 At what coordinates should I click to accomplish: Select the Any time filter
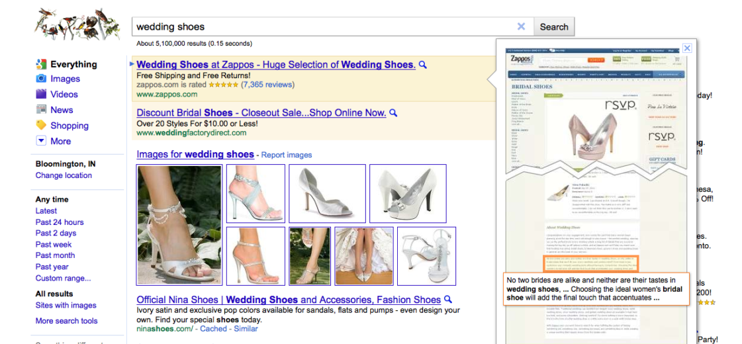click(x=52, y=199)
